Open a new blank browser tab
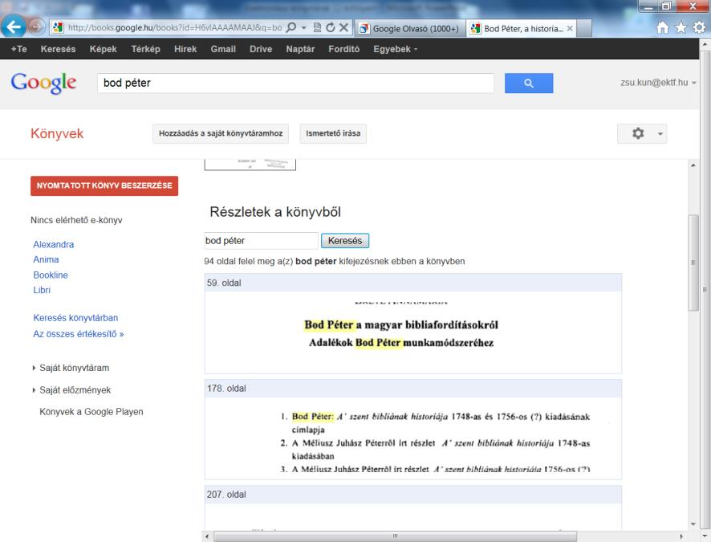The image size is (711, 542). (584, 29)
